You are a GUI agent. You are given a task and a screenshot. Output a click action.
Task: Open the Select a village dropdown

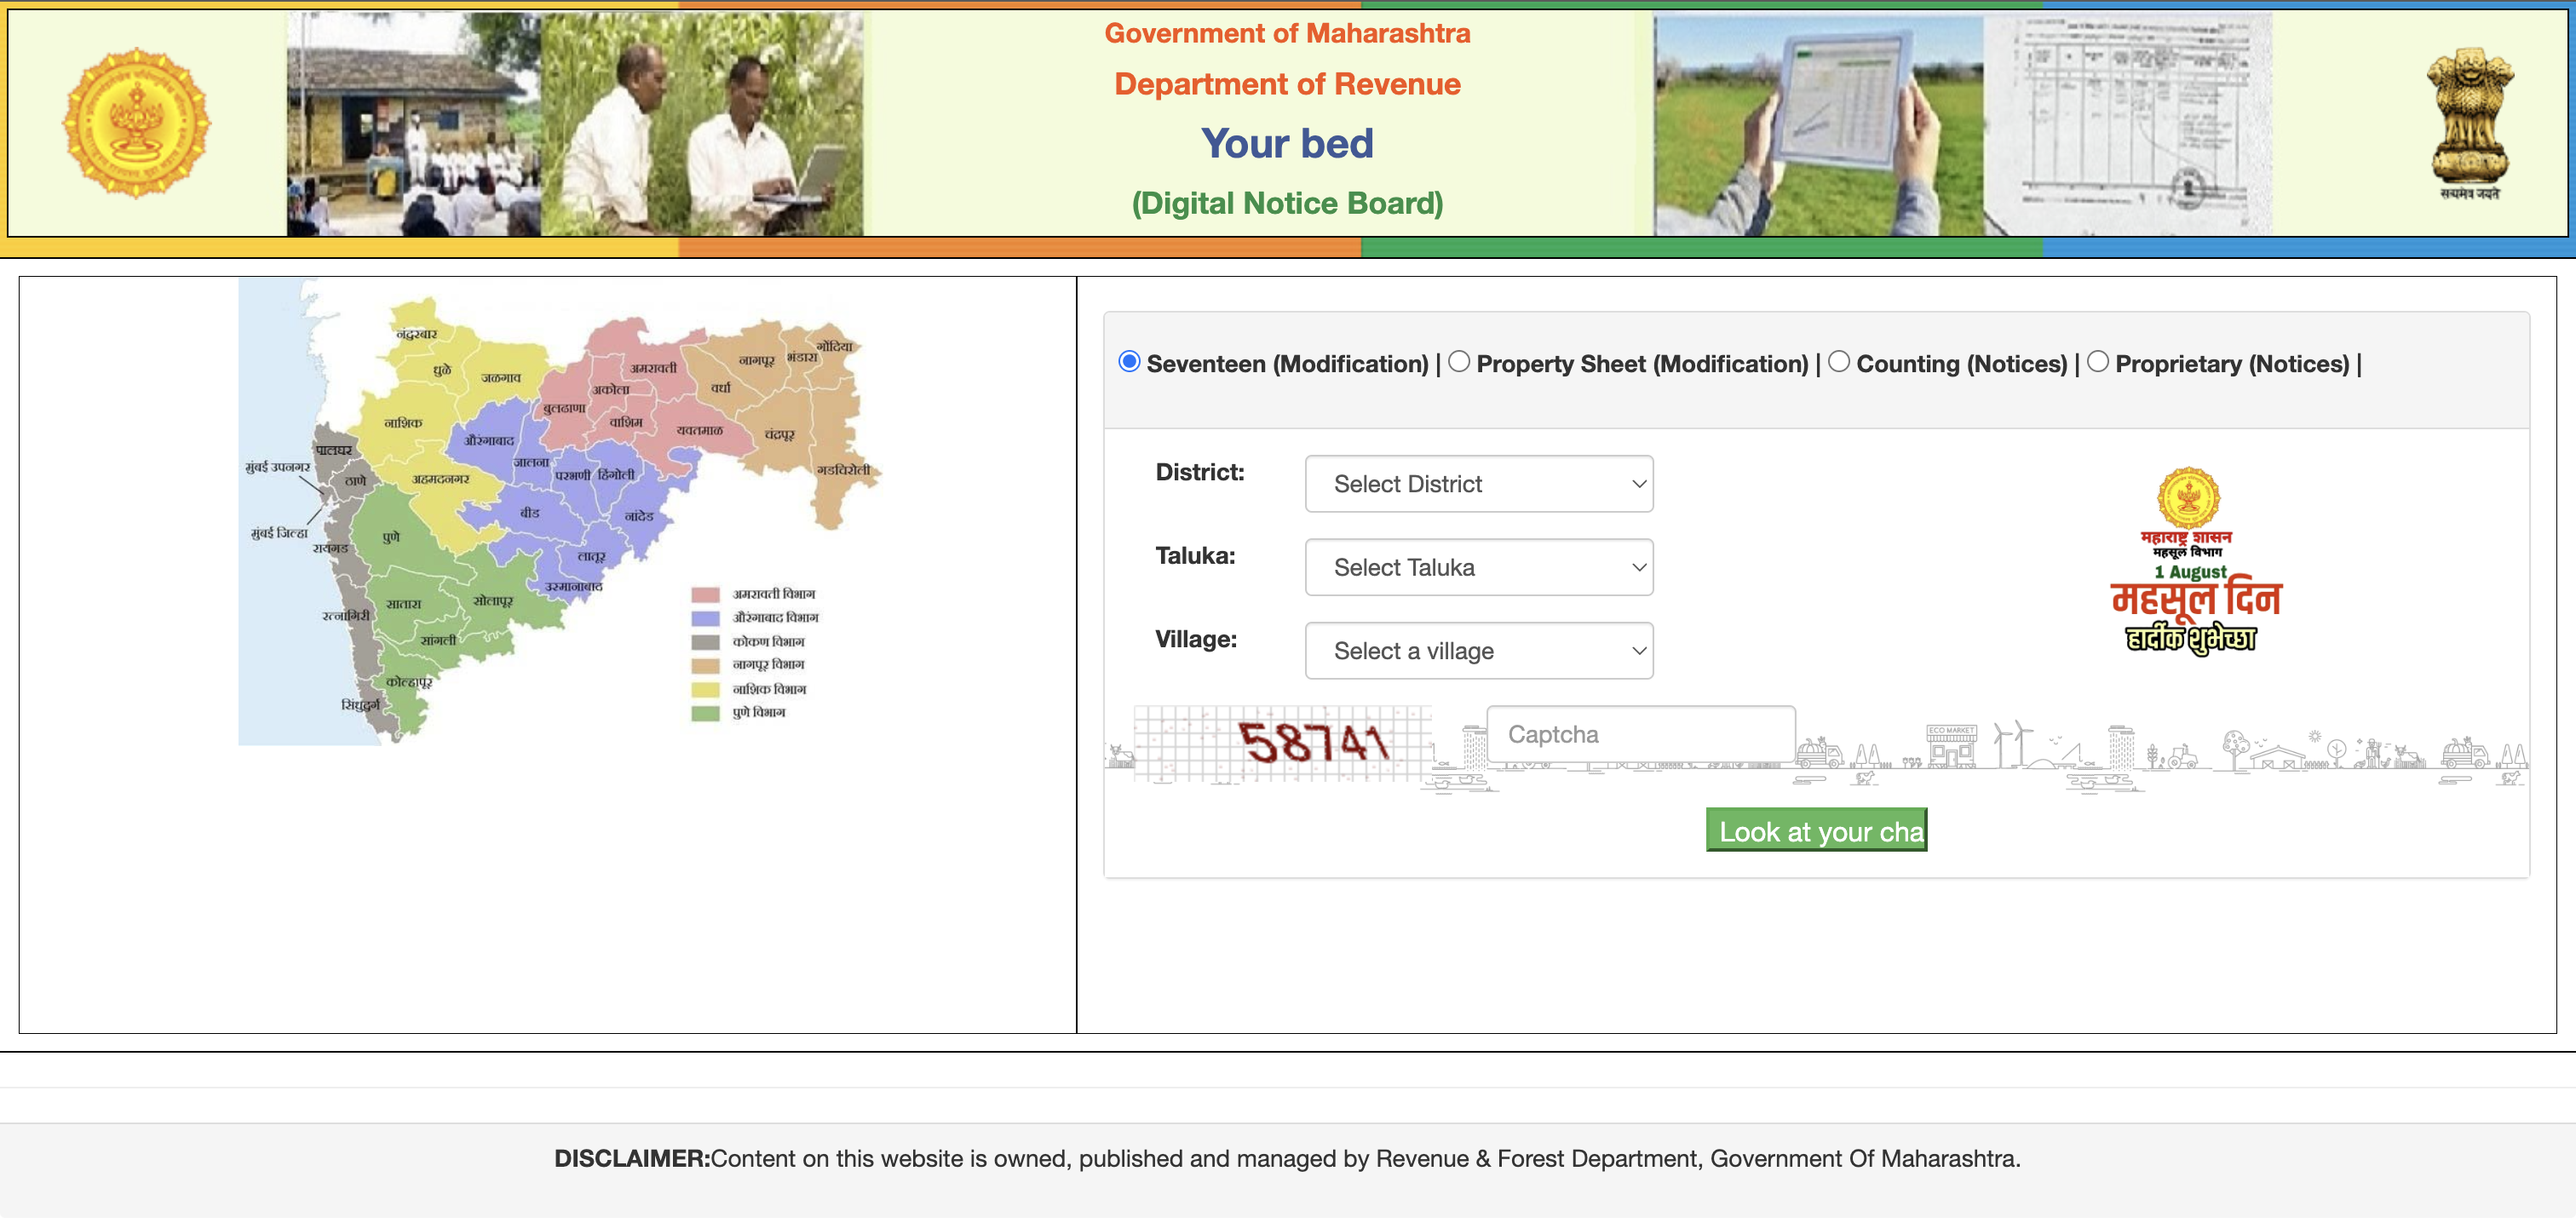[x=1479, y=651]
